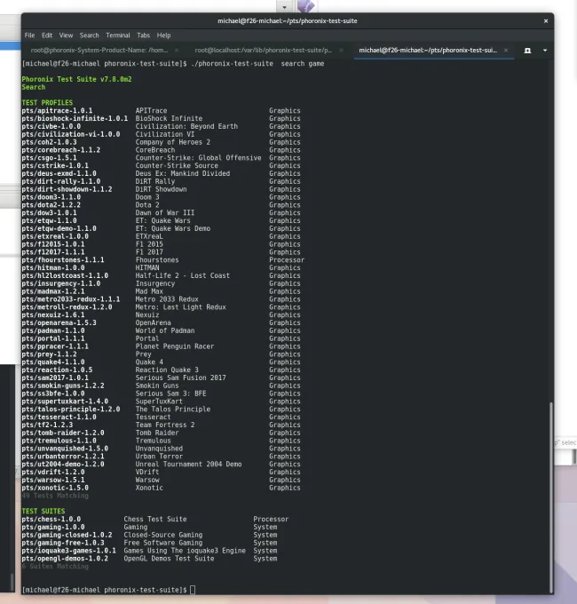Click 'Dawn of War III' text
The width and height of the screenshot is (577, 604).
(x=165, y=212)
